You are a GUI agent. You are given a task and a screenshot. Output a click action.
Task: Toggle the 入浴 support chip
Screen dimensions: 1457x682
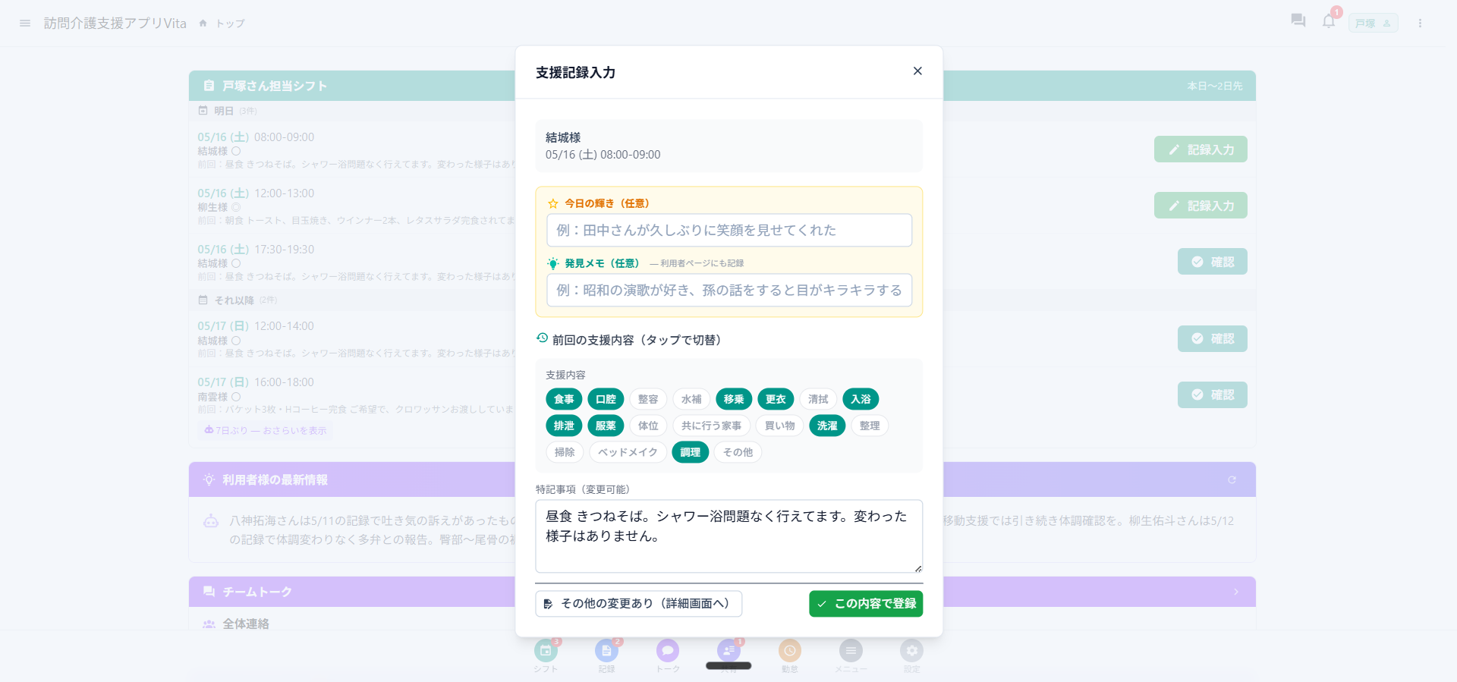pyautogui.click(x=861, y=399)
